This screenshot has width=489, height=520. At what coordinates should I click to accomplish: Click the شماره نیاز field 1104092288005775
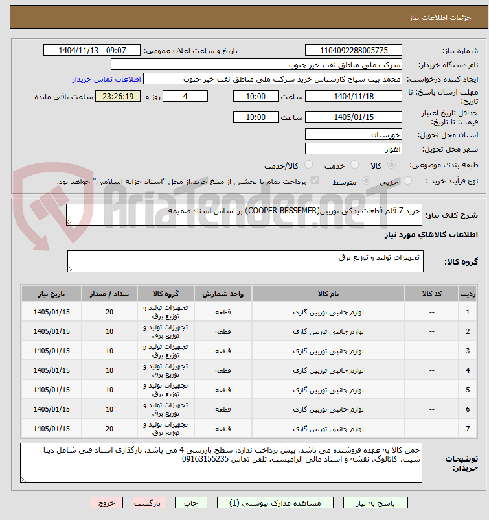pyautogui.click(x=354, y=50)
